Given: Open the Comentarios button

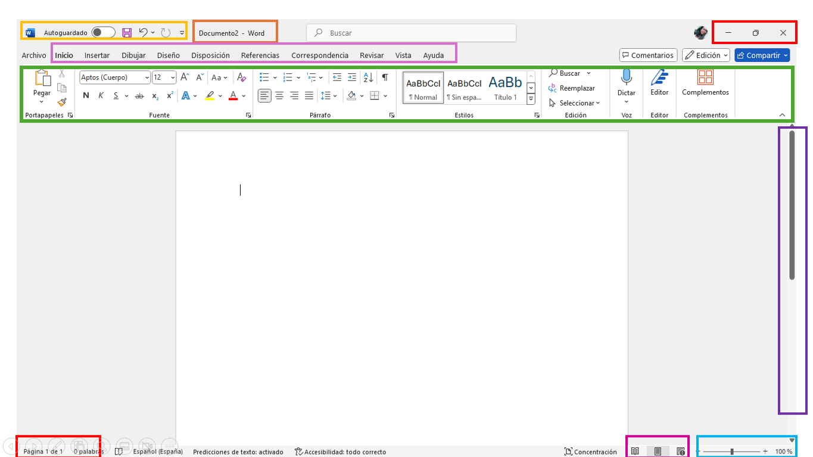Looking at the screenshot, I should coord(648,55).
